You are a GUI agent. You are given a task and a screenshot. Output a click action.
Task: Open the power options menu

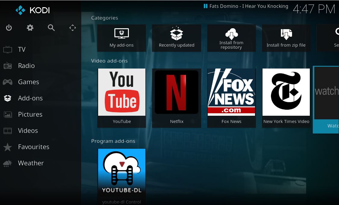pyautogui.click(x=9, y=28)
